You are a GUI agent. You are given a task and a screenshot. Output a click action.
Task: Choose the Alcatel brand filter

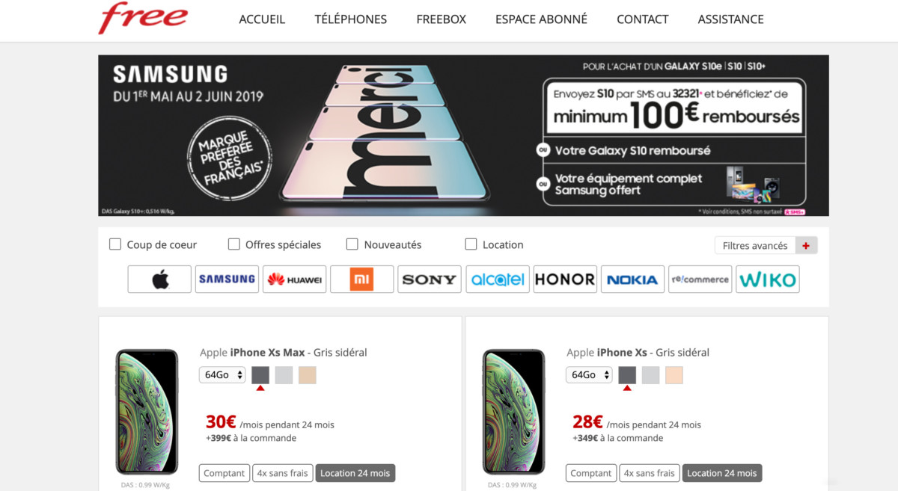tap(498, 280)
